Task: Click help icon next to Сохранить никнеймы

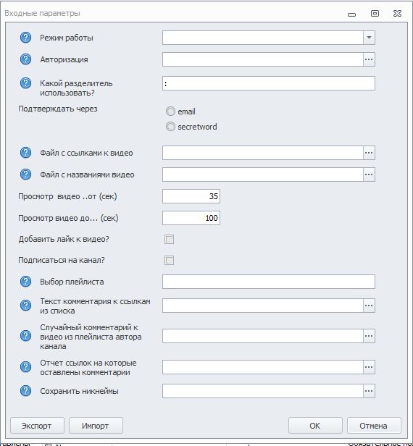Action: (25, 391)
